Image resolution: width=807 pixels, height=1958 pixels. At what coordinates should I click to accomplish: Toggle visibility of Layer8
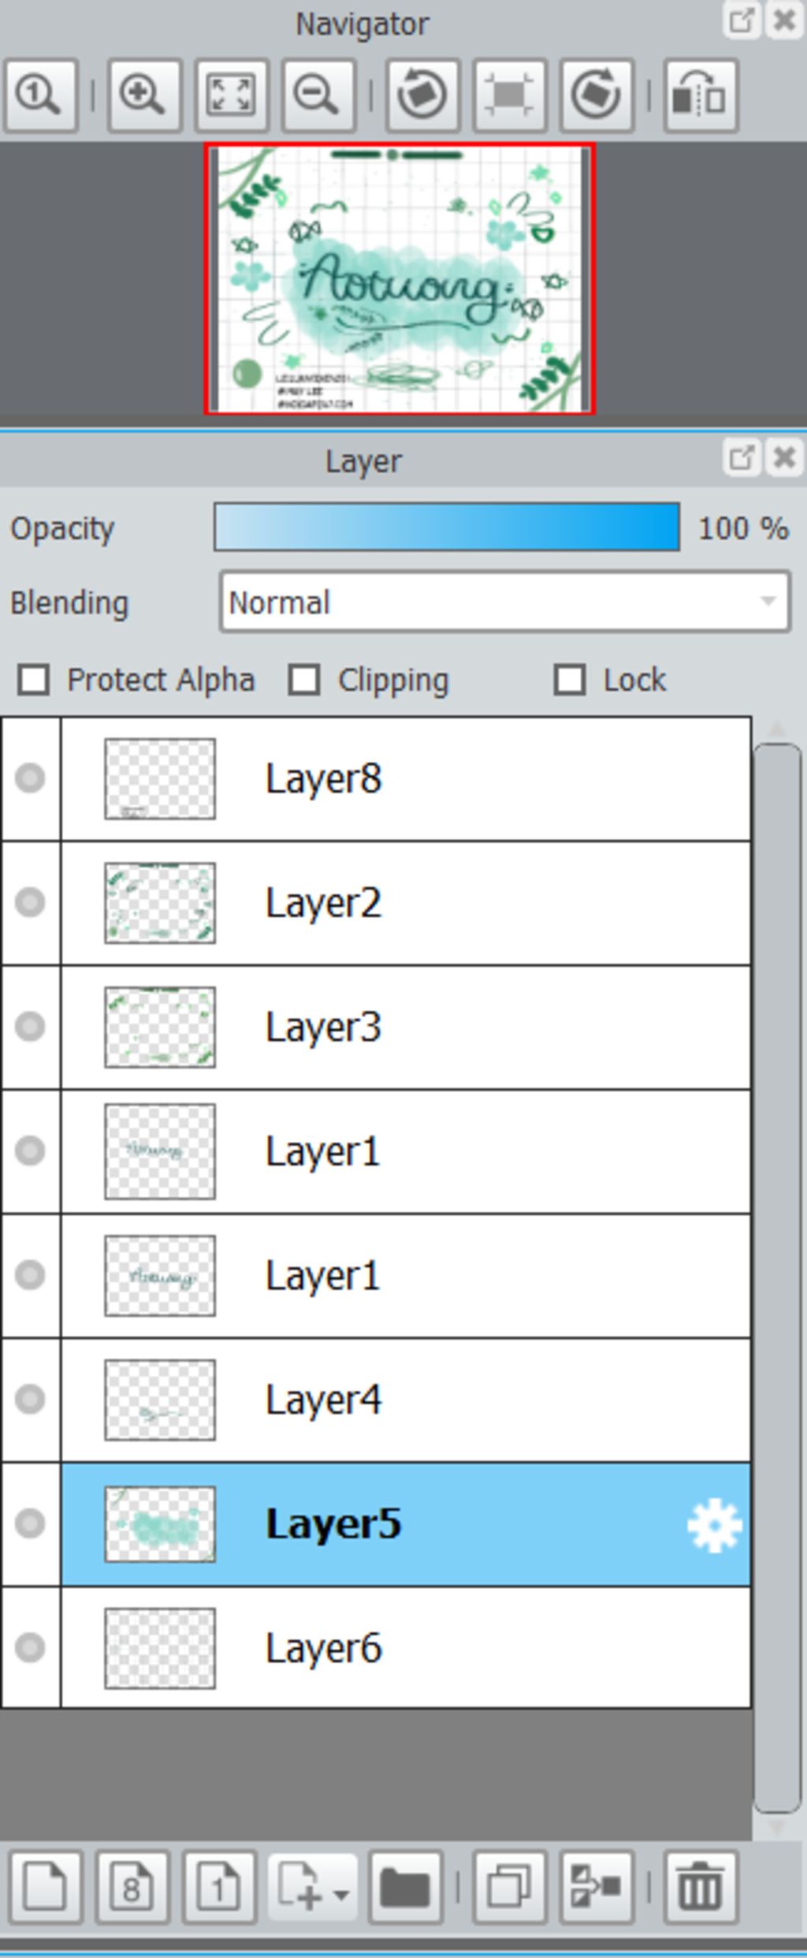[30, 778]
